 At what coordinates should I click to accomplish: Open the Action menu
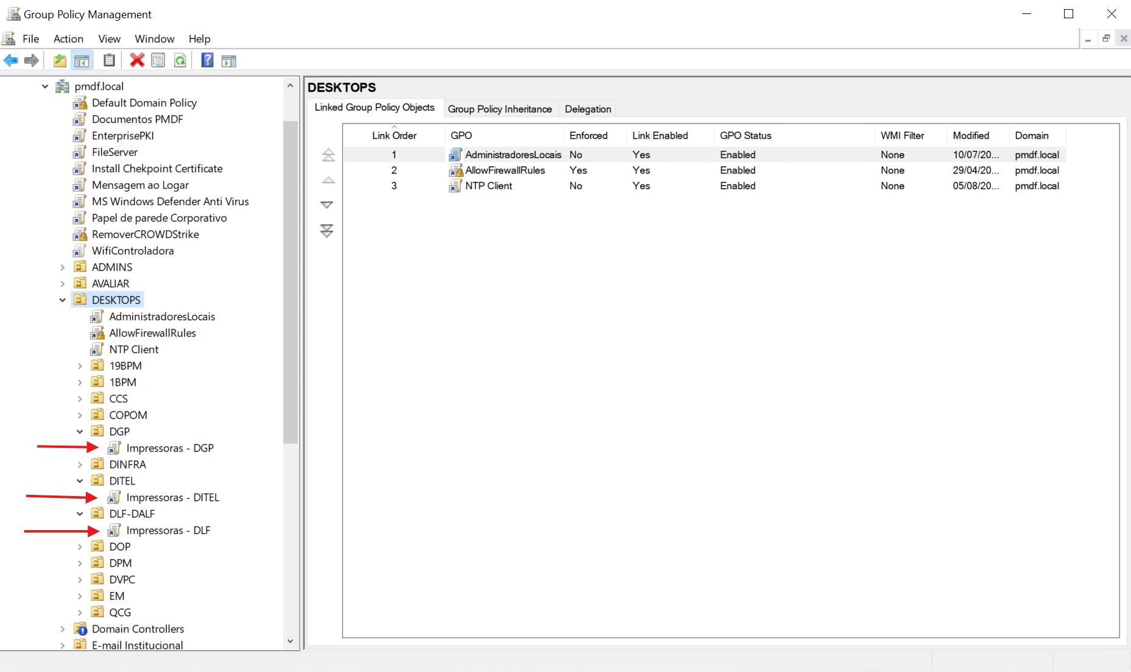pyautogui.click(x=68, y=38)
